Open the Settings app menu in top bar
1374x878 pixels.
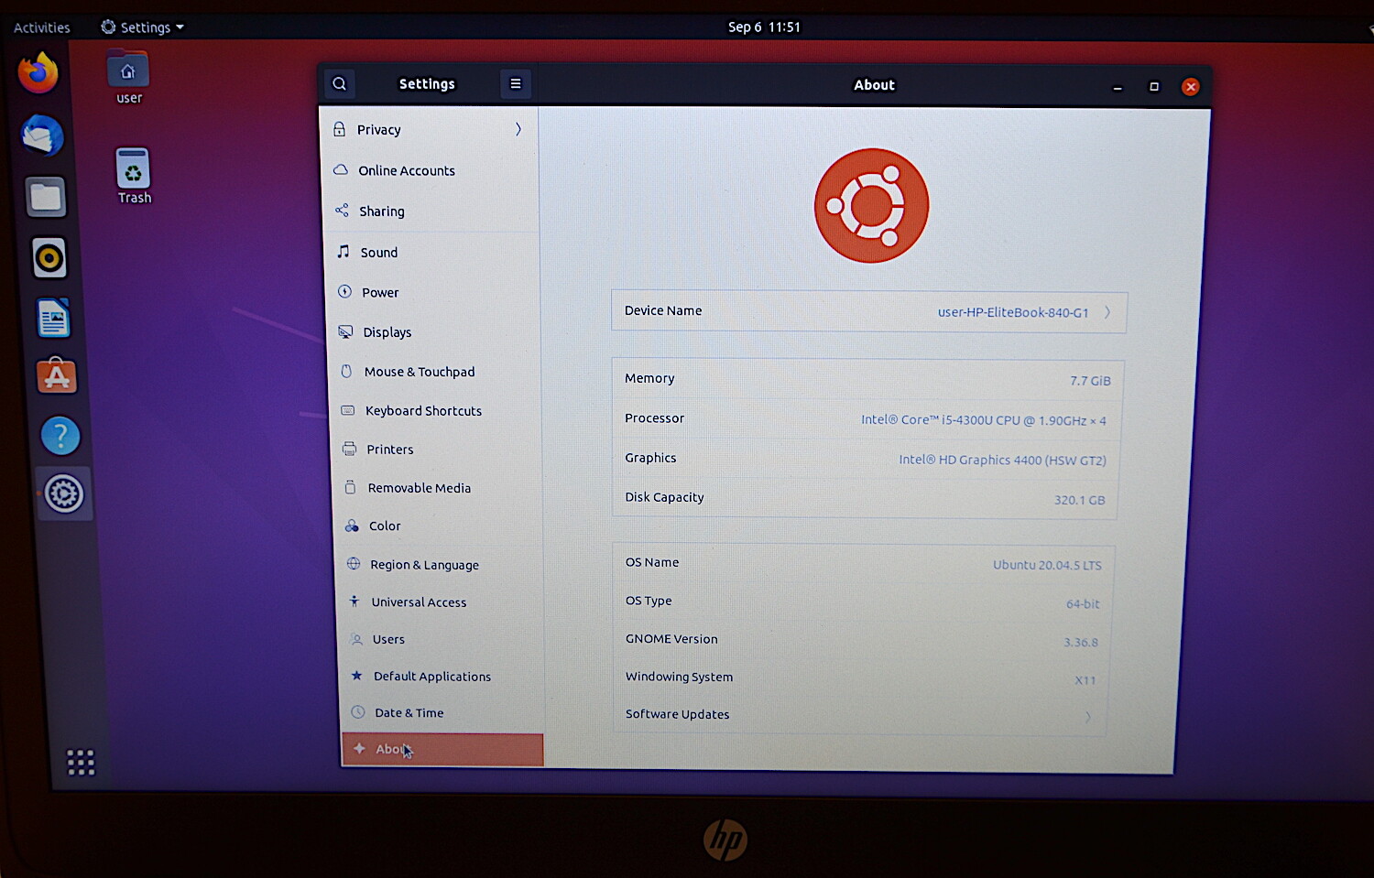142,27
